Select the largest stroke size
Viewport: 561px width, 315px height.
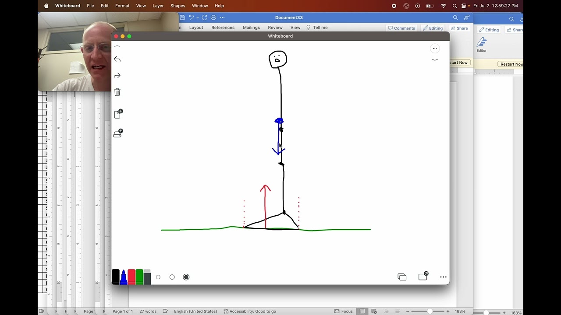pyautogui.click(x=186, y=277)
